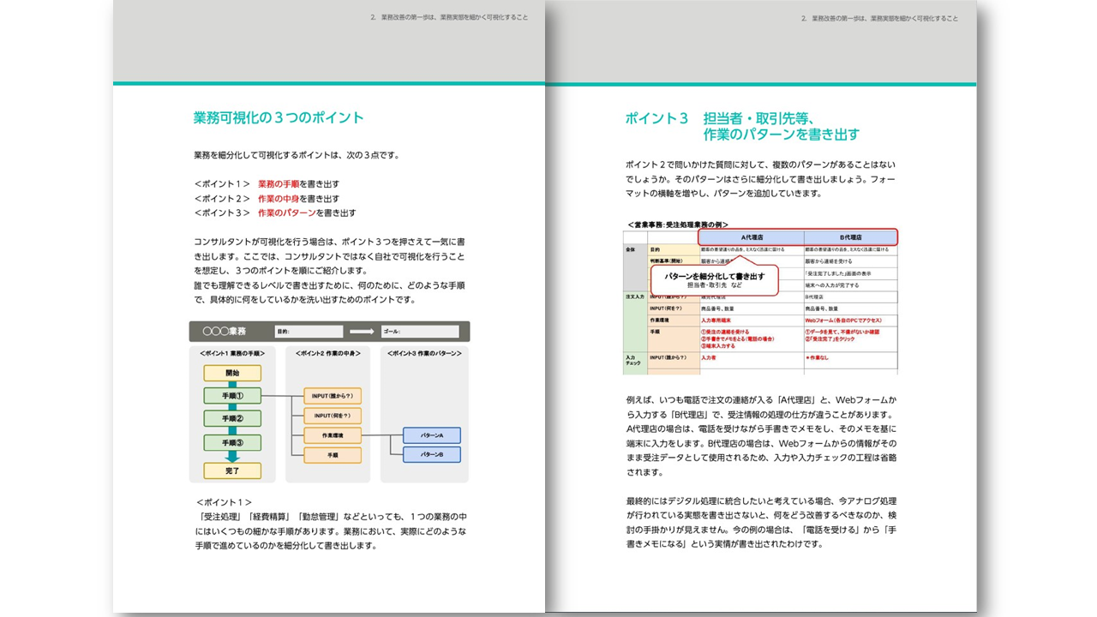Click the left page's running header text
The height and width of the screenshot is (617, 1097).
point(450,18)
